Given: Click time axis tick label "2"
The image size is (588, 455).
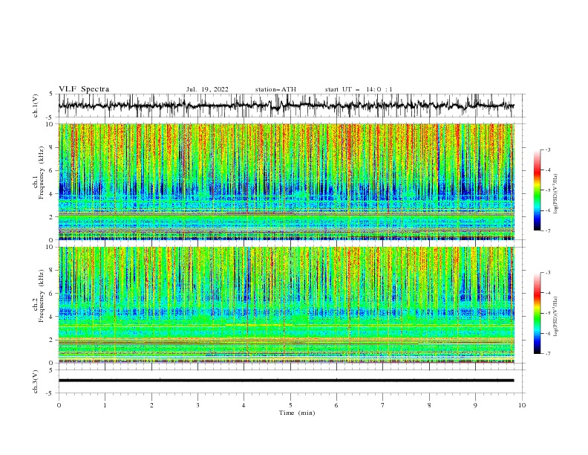Looking at the screenshot, I should (x=151, y=405).
